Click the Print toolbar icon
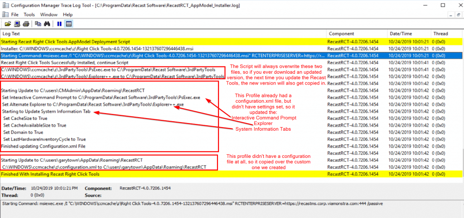The image size is (464, 218). [x=26, y=24]
